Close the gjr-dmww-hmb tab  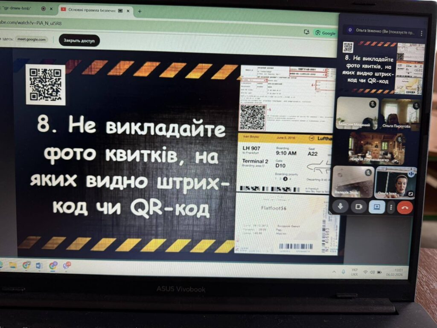point(51,9)
